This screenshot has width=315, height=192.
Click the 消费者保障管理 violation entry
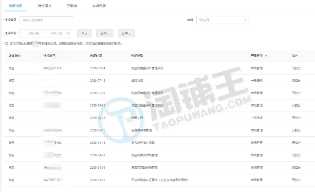[x=141, y=130]
